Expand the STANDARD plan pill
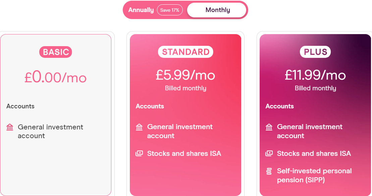The image size is (372, 196). click(185, 52)
